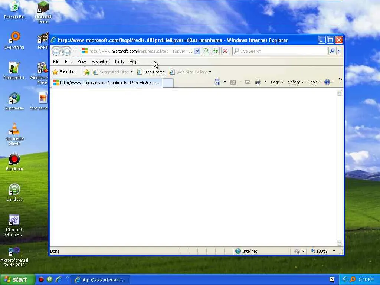Image resolution: width=380 pixels, height=285 pixels.
Task: Click the Read Mail icon
Action: 248,82
